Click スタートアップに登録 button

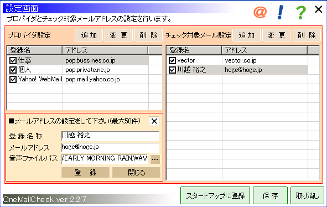[x=215, y=195]
